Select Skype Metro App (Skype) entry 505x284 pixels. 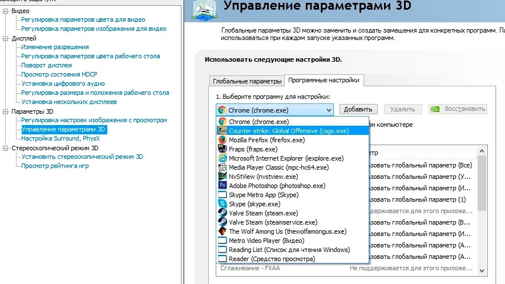point(293,195)
